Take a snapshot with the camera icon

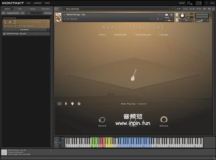166,14
